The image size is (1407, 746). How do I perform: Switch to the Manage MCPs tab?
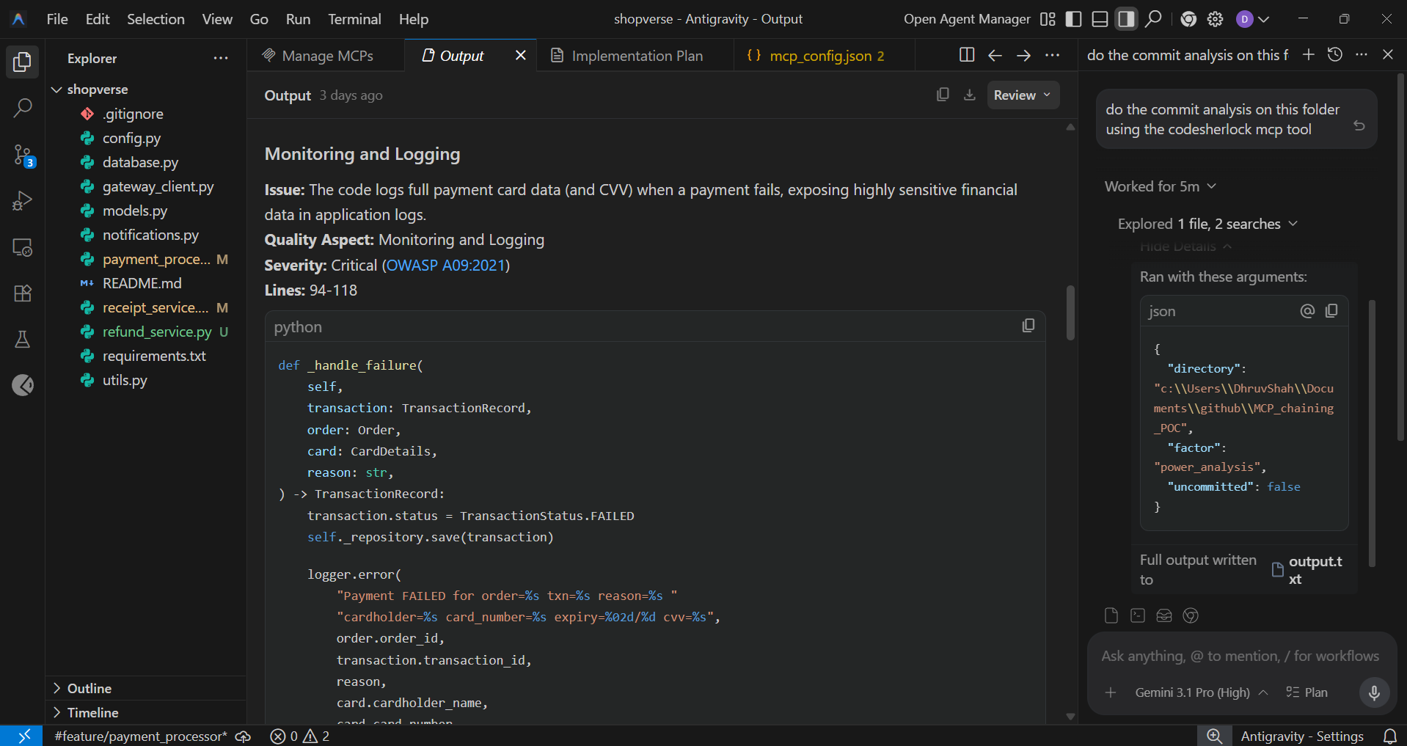point(326,56)
